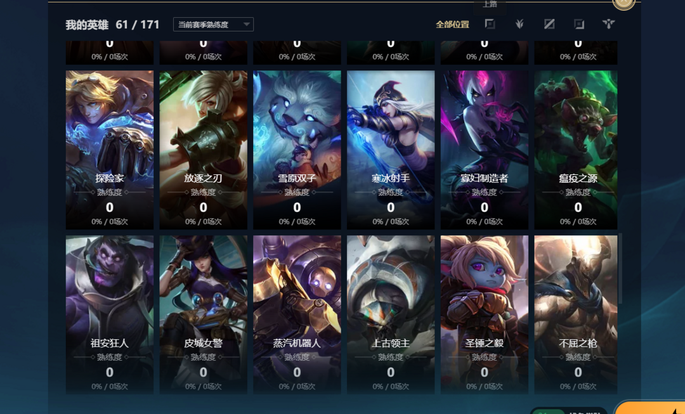
Task: Open the 寡妇制造者 champion card
Action: [x=485, y=150]
